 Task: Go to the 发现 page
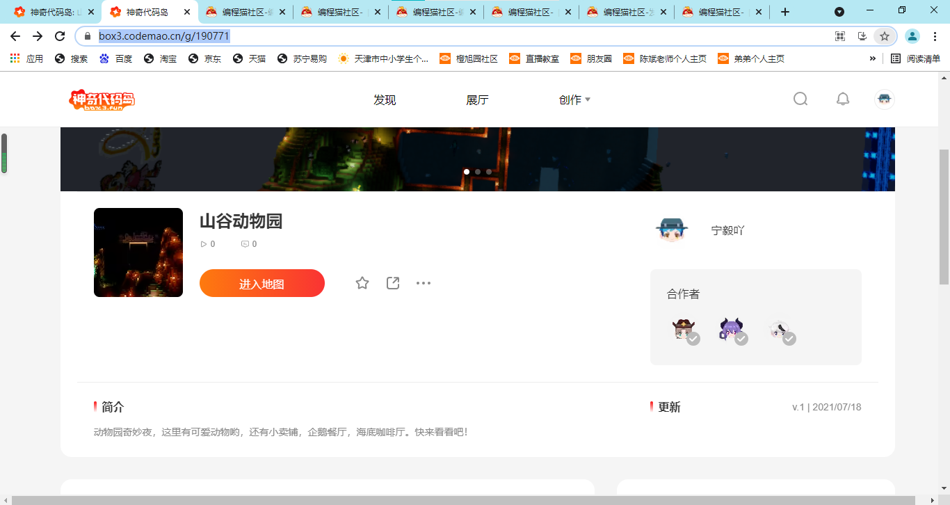tap(385, 99)
